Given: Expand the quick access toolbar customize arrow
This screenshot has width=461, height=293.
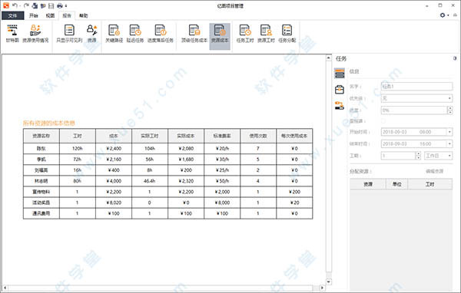Looking at the screenshot, I should [66, 6].
